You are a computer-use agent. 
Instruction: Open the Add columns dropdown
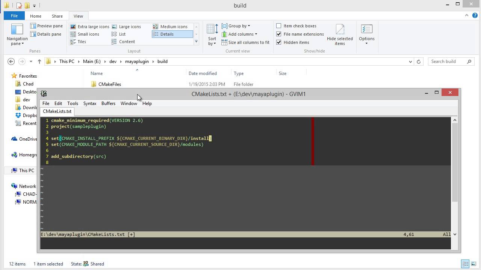coord(239,34)
